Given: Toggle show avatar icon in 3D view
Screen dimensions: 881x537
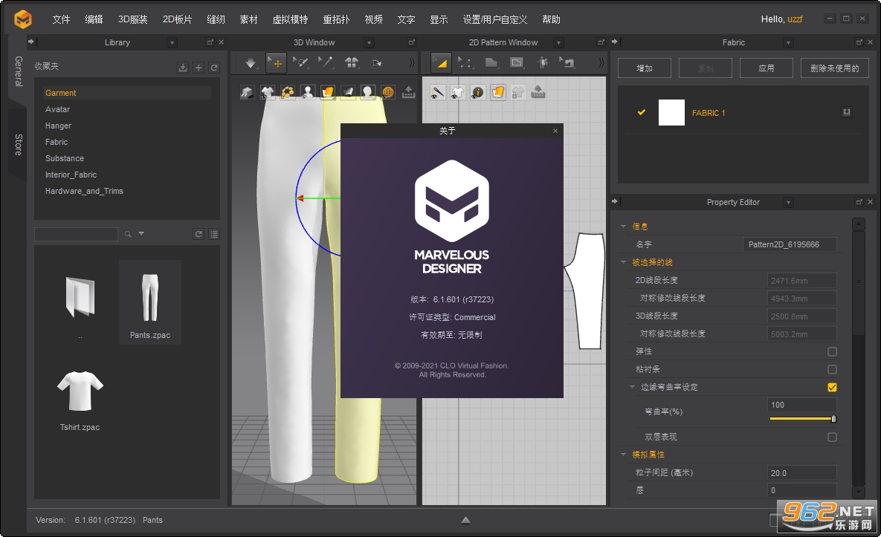Looking at the screenshot, I should 307,93.
